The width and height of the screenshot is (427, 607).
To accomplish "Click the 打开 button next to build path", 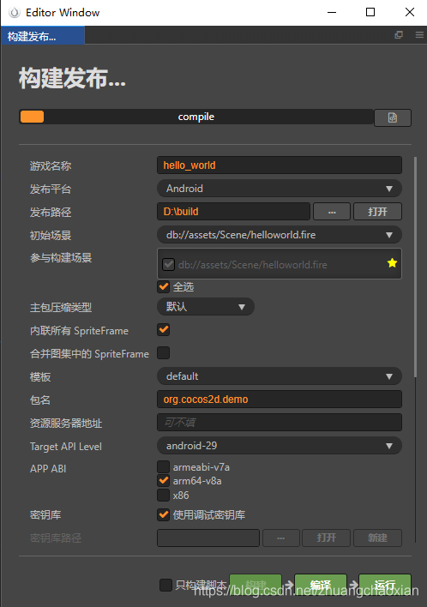I will [x=377, y=212].
